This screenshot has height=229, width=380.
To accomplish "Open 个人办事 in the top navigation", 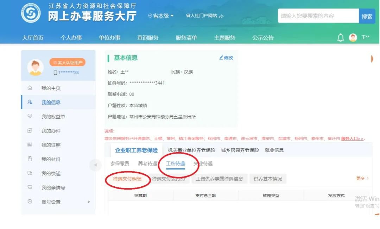I will tap(71, 38).
